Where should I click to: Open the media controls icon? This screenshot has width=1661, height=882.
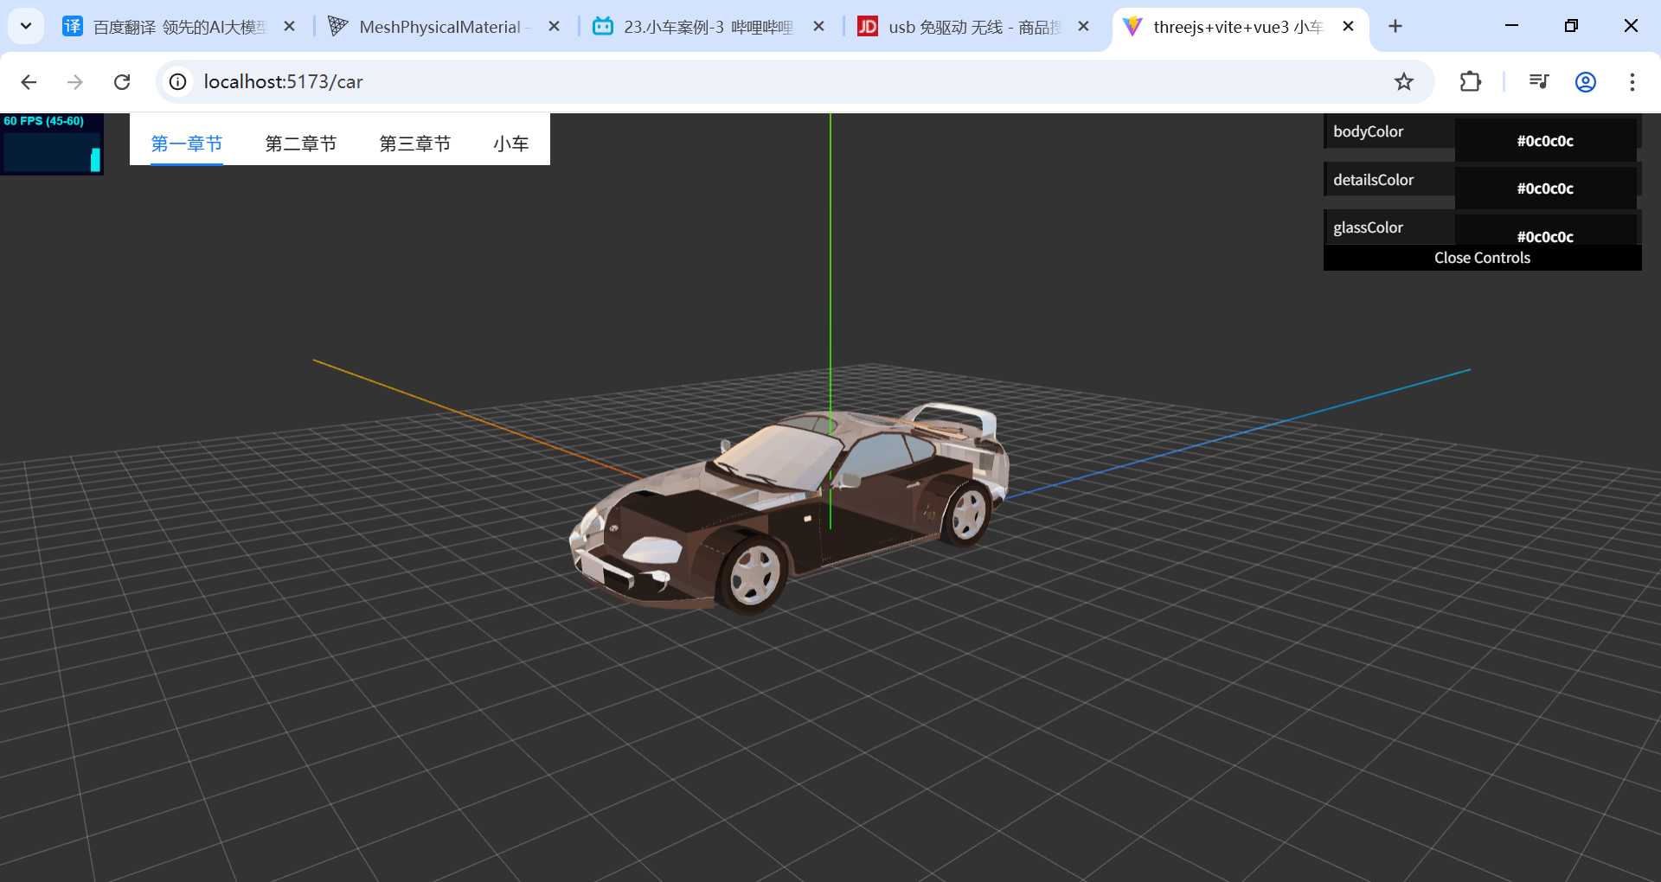pos(1539,82)
